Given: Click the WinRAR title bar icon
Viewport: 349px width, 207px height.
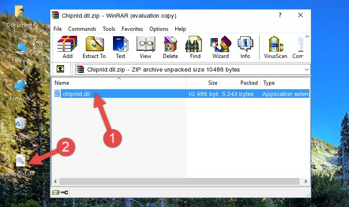Looking at the screenshot, I should pos(55,15).
